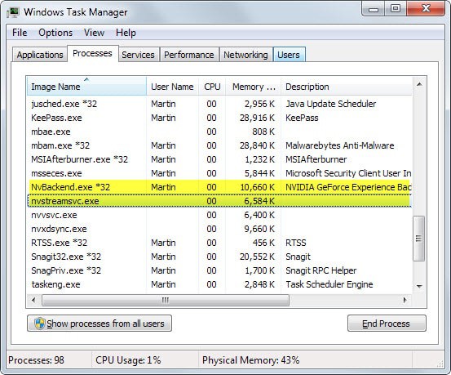Screen dimensions: 451x375
Task: Open the Options menu
Action: pos(55,33)
